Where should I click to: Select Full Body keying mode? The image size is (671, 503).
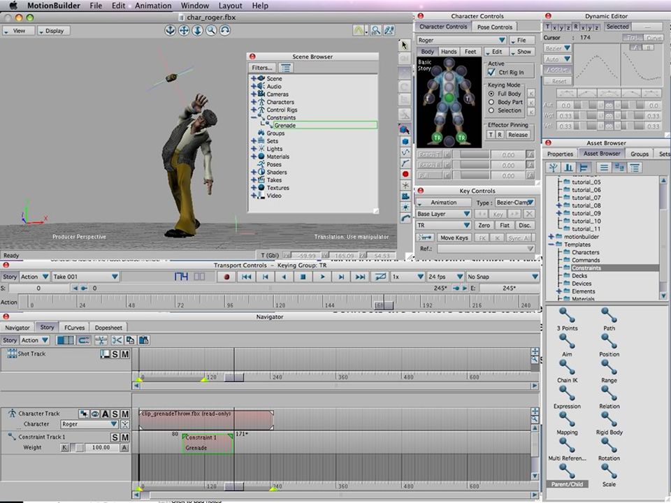click(491, 94)
